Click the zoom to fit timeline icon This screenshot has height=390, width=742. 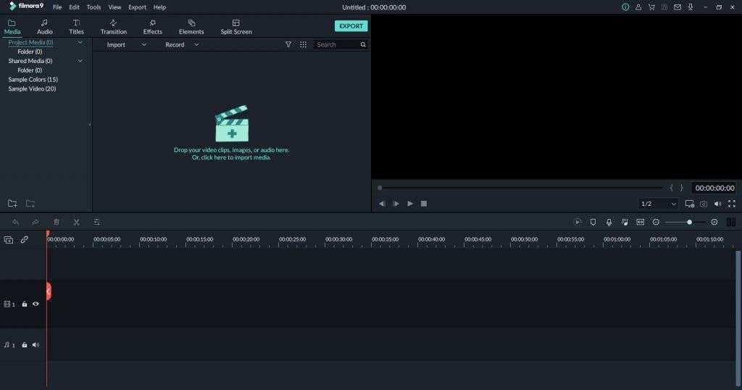(x=641, y=222)
